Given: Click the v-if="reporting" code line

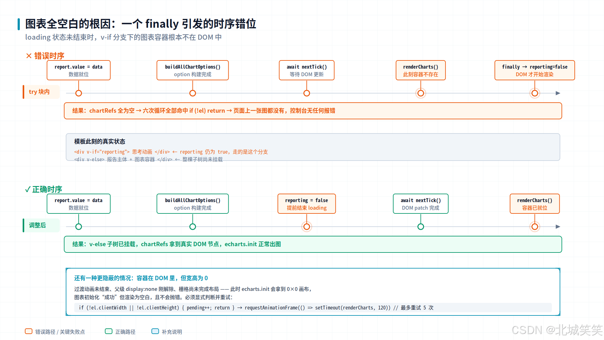Looking at the screenshot, I should click(x=171, y=152).
